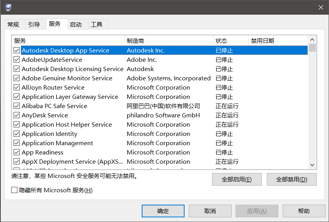Uncheck AdobeUpdateService checkbox
This screenshot has height=222, width=329.
click(x=17, y=59)
